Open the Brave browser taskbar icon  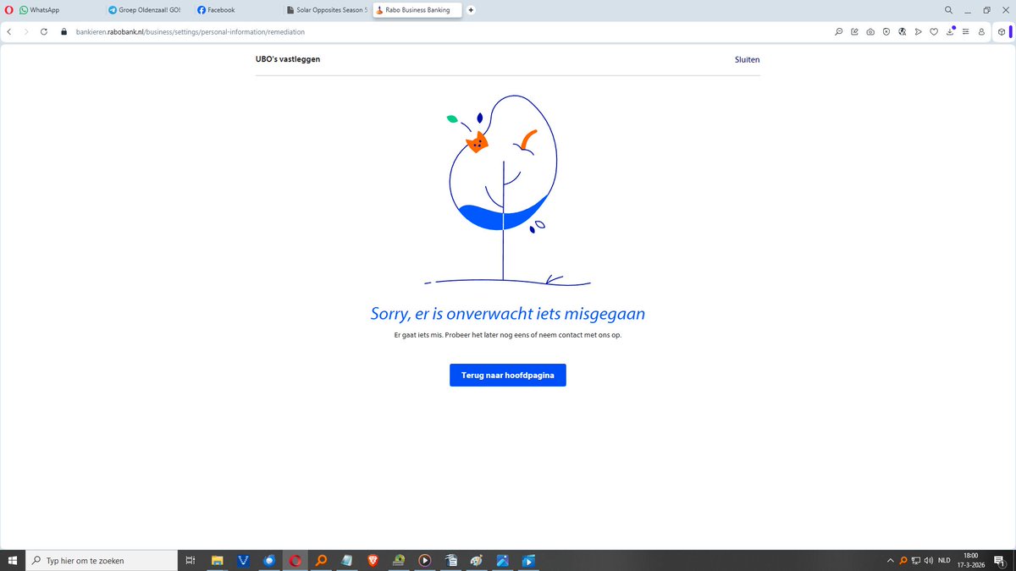[373, 560]
